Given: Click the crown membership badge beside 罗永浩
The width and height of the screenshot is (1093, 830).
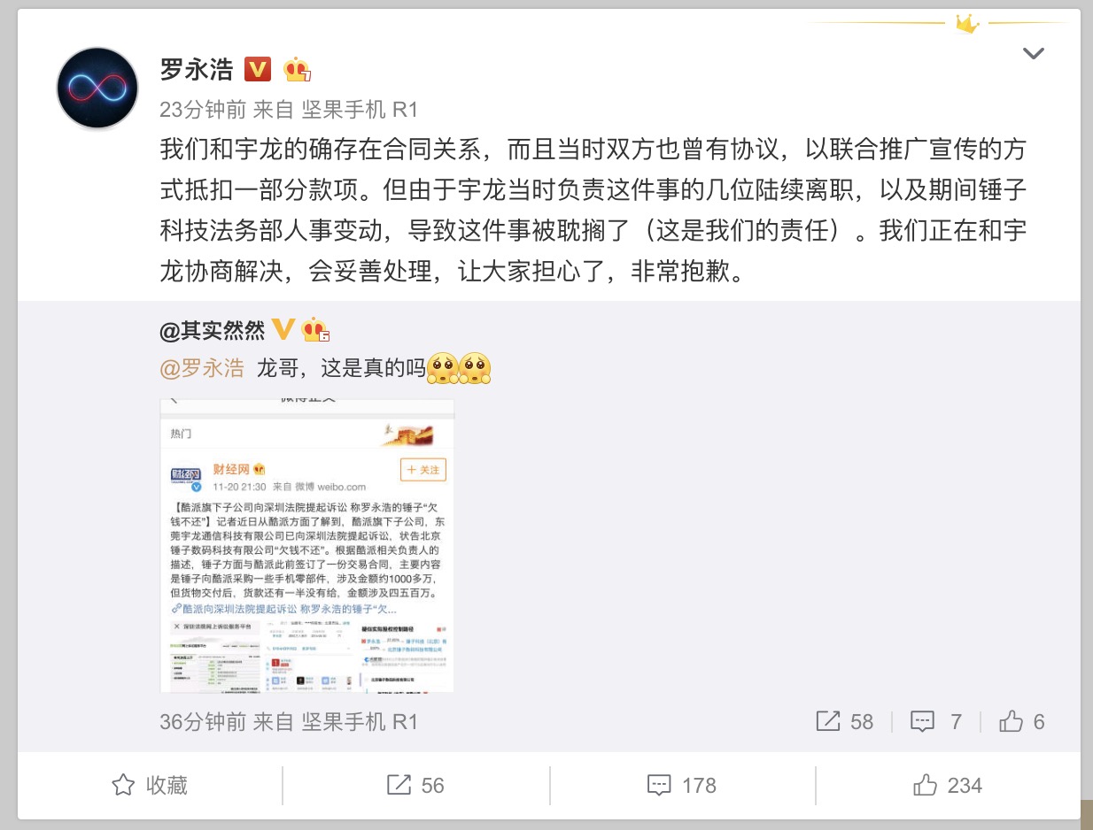Looking at the screenshot, I should (297, 69).
